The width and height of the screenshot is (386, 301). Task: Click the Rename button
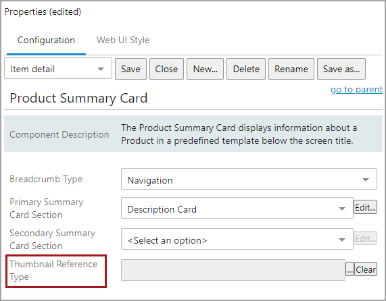pyautogui.click(x=291, y=69)
